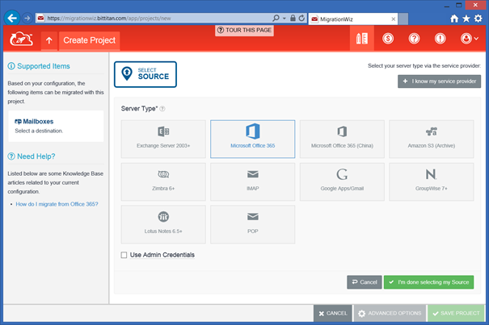
Task: Open the dollar sign billing icon
Action: pyautogui.click(x=388, y=39)
